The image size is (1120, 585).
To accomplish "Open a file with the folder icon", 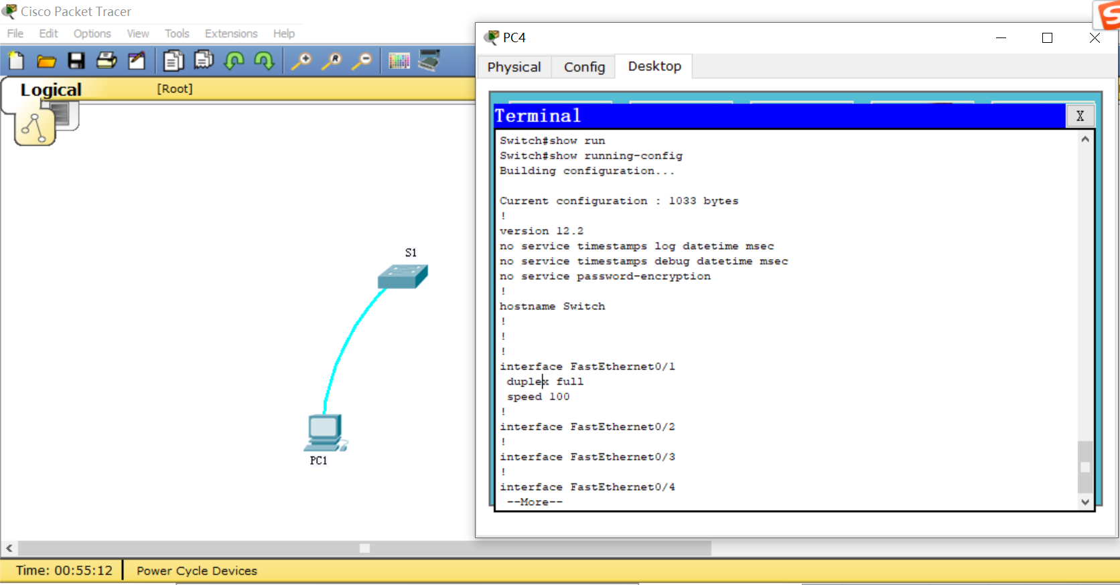I will point(46,62).
